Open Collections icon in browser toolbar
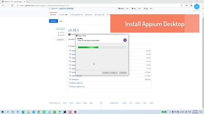The image size is (204, 114). pyautogui.click(x=191, y=5)
